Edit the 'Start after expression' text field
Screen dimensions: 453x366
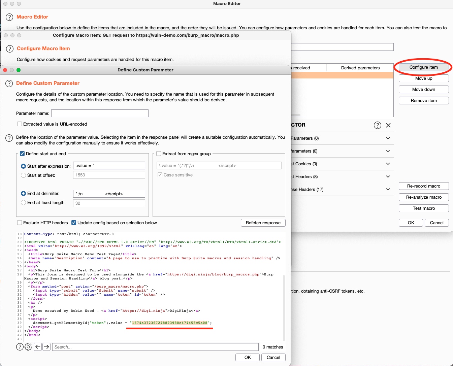pyautogui.click(x=109, y=165)
